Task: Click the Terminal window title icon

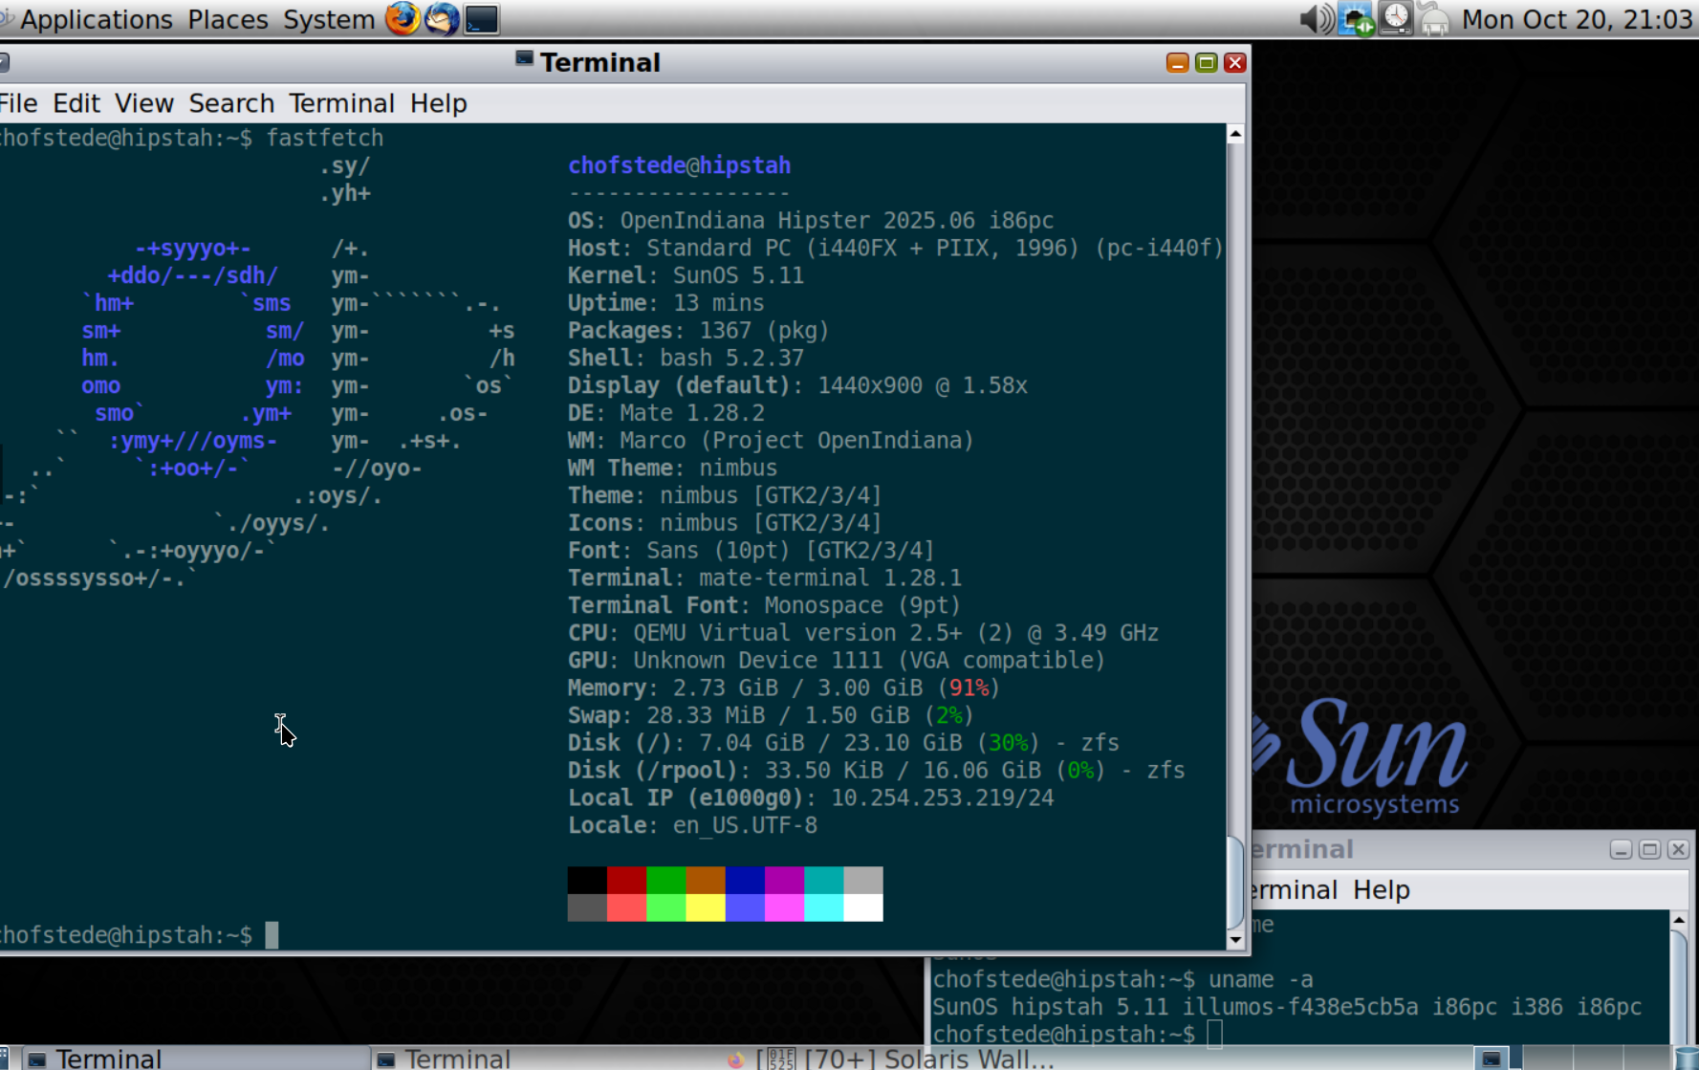Action: pos(524,60)
